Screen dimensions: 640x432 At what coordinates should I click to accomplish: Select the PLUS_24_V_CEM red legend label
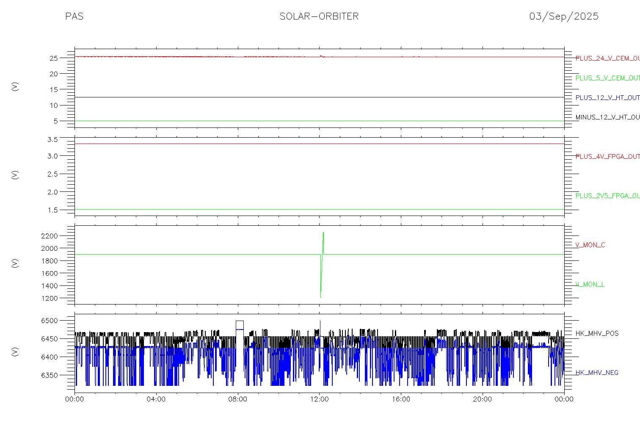point(607,58)
